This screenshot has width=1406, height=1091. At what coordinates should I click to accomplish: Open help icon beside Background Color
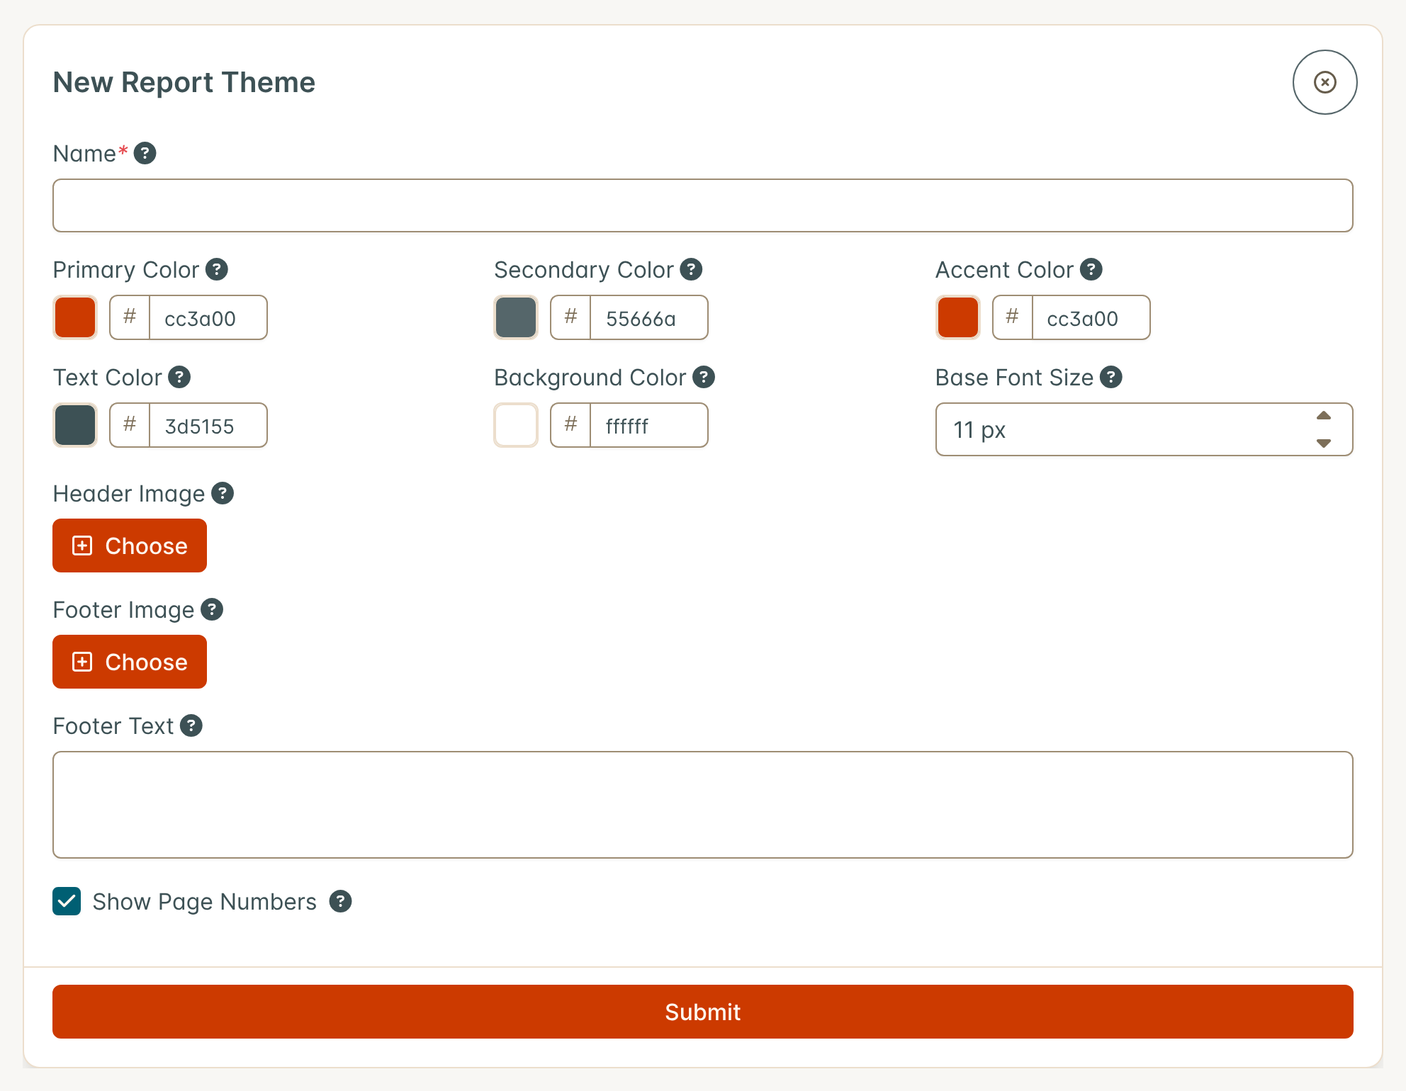[703, 377]
